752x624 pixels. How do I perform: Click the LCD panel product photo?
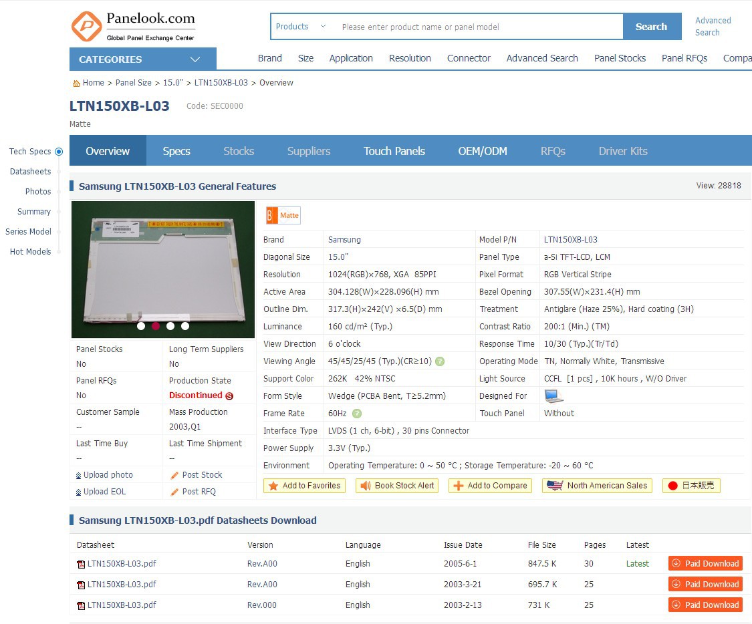tap(163, 269)
